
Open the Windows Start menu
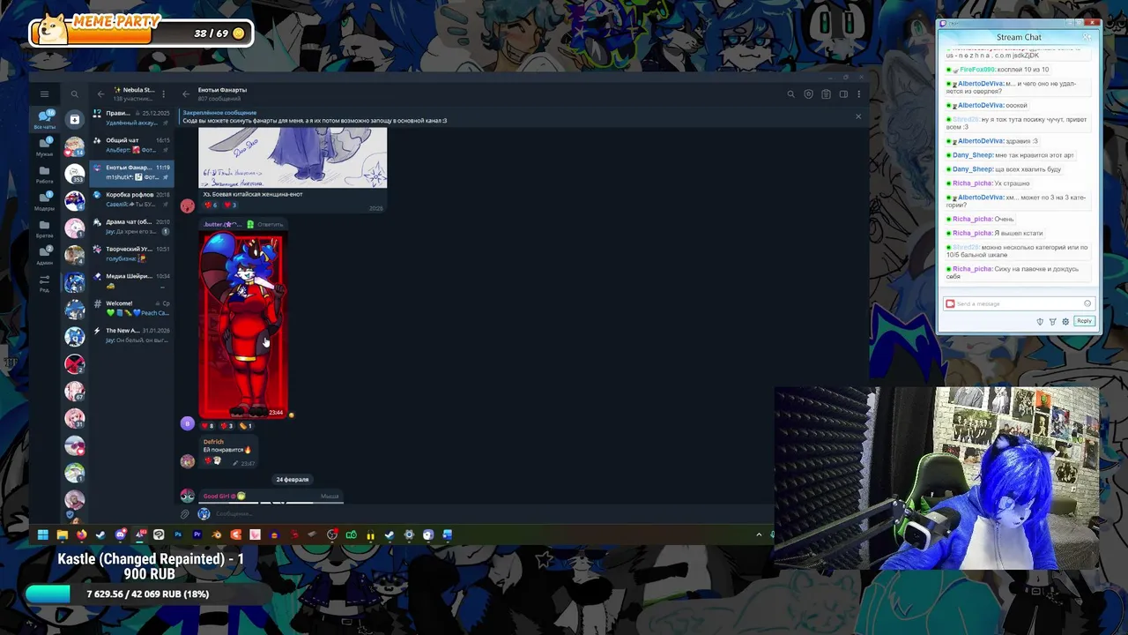pyautogui.click(x=42, y=534)
